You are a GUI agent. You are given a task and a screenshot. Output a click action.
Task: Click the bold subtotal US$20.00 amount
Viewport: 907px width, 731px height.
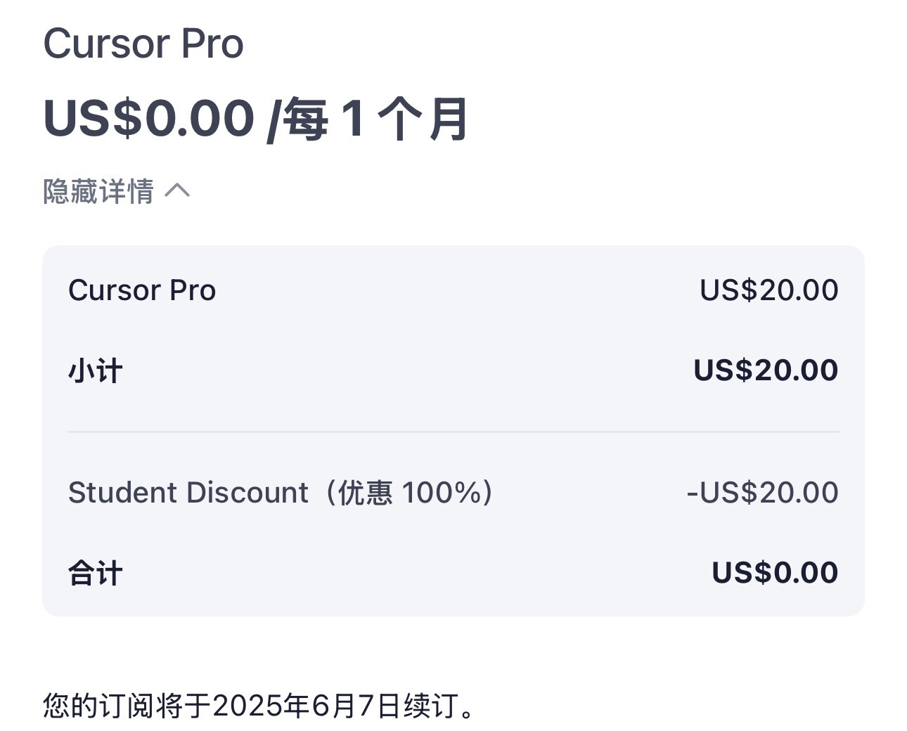pos(766,370)
